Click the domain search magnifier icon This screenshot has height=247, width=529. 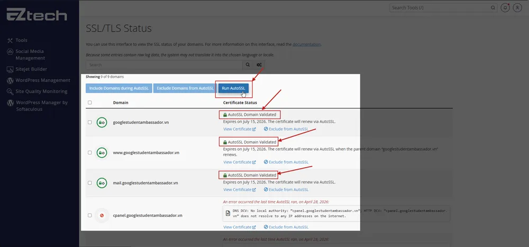tap(248, 65)
